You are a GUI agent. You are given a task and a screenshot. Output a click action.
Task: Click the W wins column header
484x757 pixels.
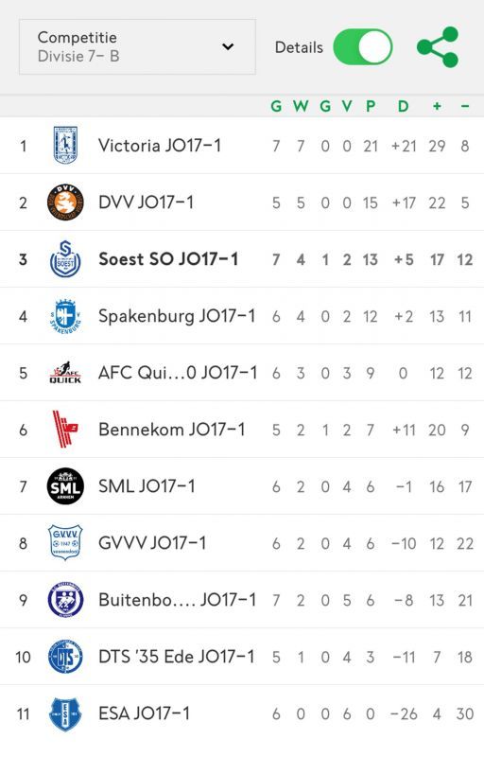(x=301, y=106)
